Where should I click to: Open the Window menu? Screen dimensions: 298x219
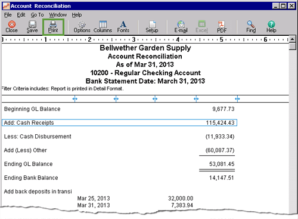click(x=58, y=15)
